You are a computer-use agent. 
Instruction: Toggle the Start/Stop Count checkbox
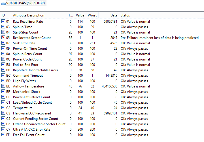click(x=3, y=32)
